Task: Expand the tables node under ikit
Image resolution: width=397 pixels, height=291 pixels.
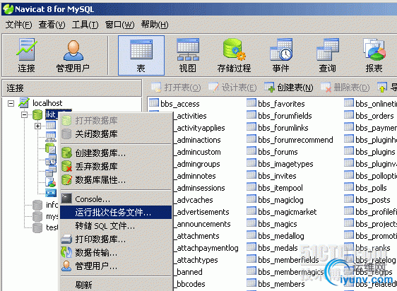Action: coord(37,126)
